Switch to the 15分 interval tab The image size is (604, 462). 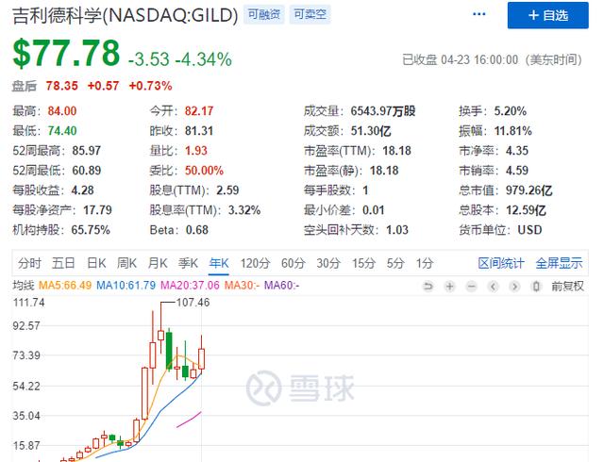tap(363, 263)
